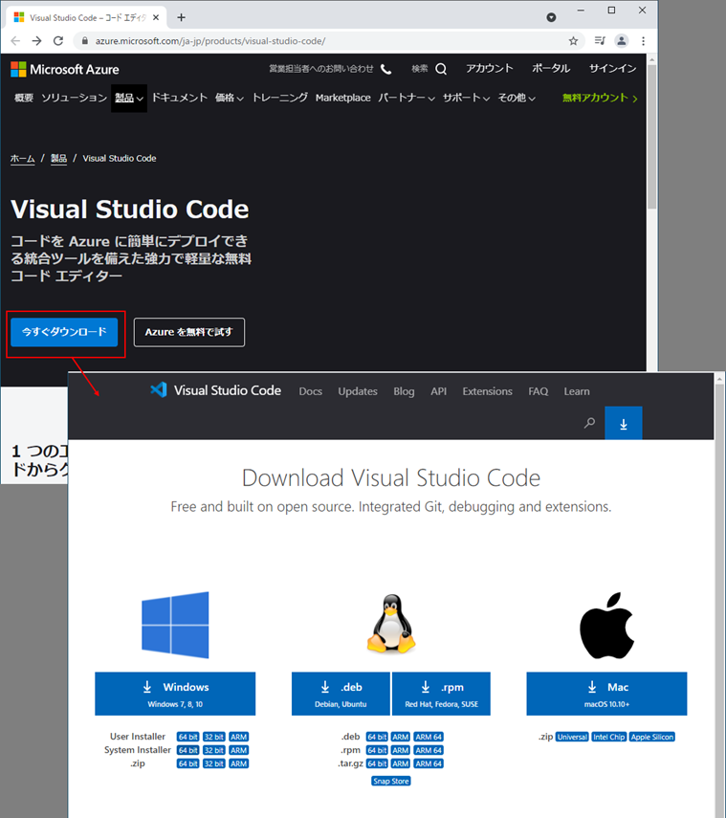
Task: Open Learn in VS Code navigation
Action: 577,391
